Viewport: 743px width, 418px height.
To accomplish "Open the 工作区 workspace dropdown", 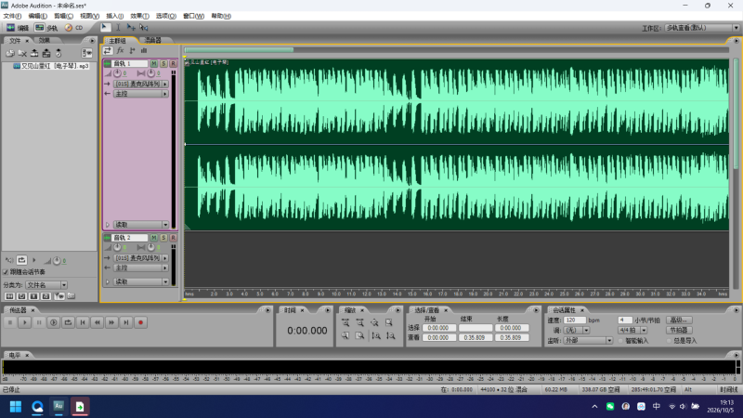I will pyautogui.click(x=702, y=28).
